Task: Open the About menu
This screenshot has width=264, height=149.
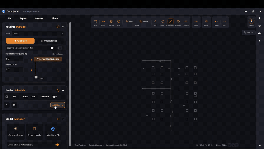Action: tap(55, 19)
